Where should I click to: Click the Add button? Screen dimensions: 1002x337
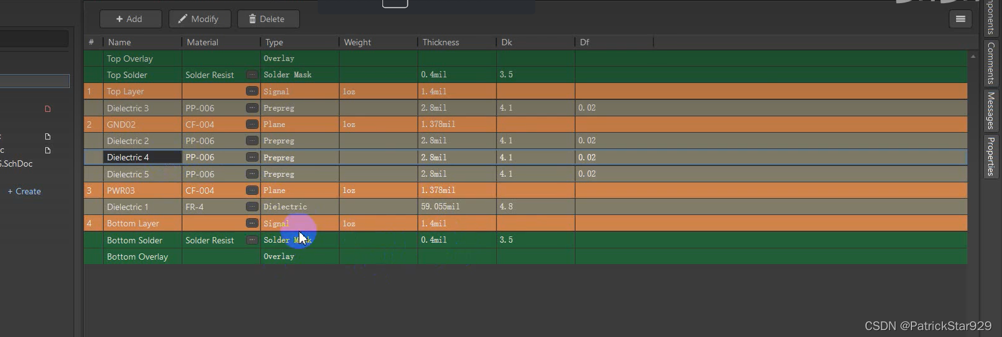(130, 19)
